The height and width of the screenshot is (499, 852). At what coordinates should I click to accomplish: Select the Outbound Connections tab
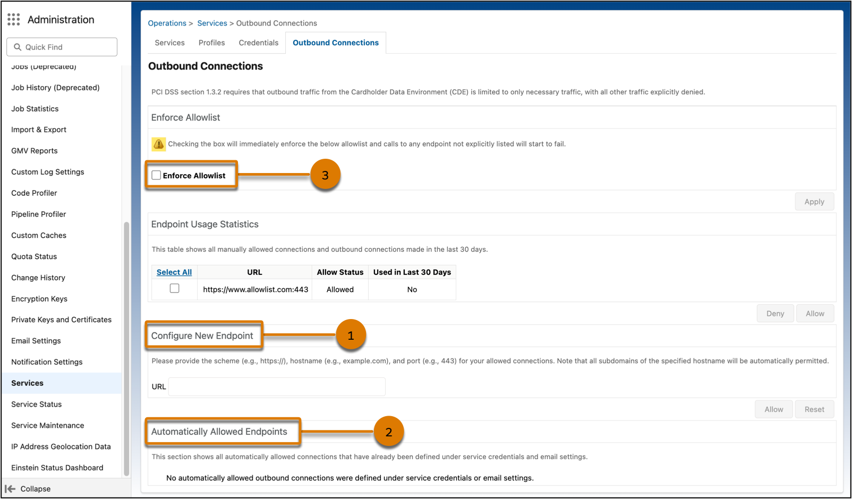pos(336,43)
